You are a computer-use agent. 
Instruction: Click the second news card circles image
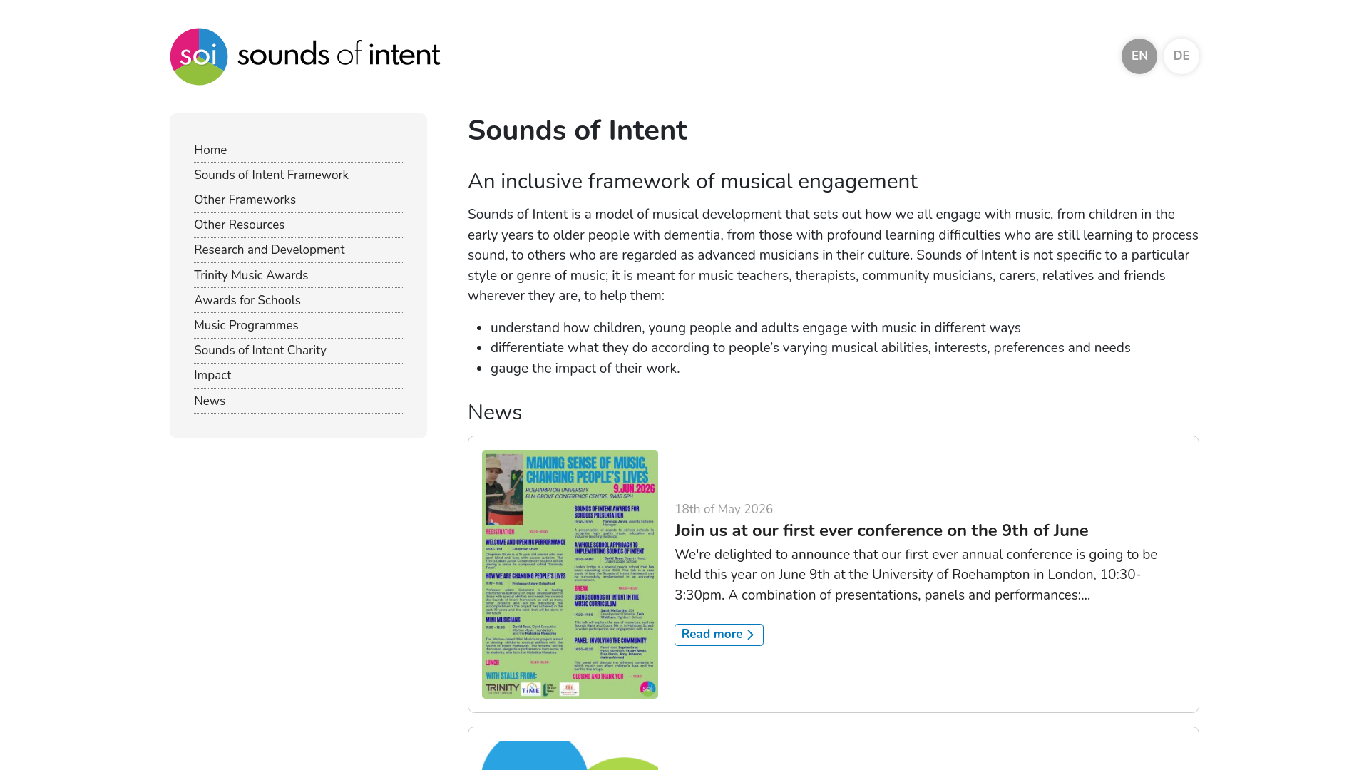pos(570,755)
